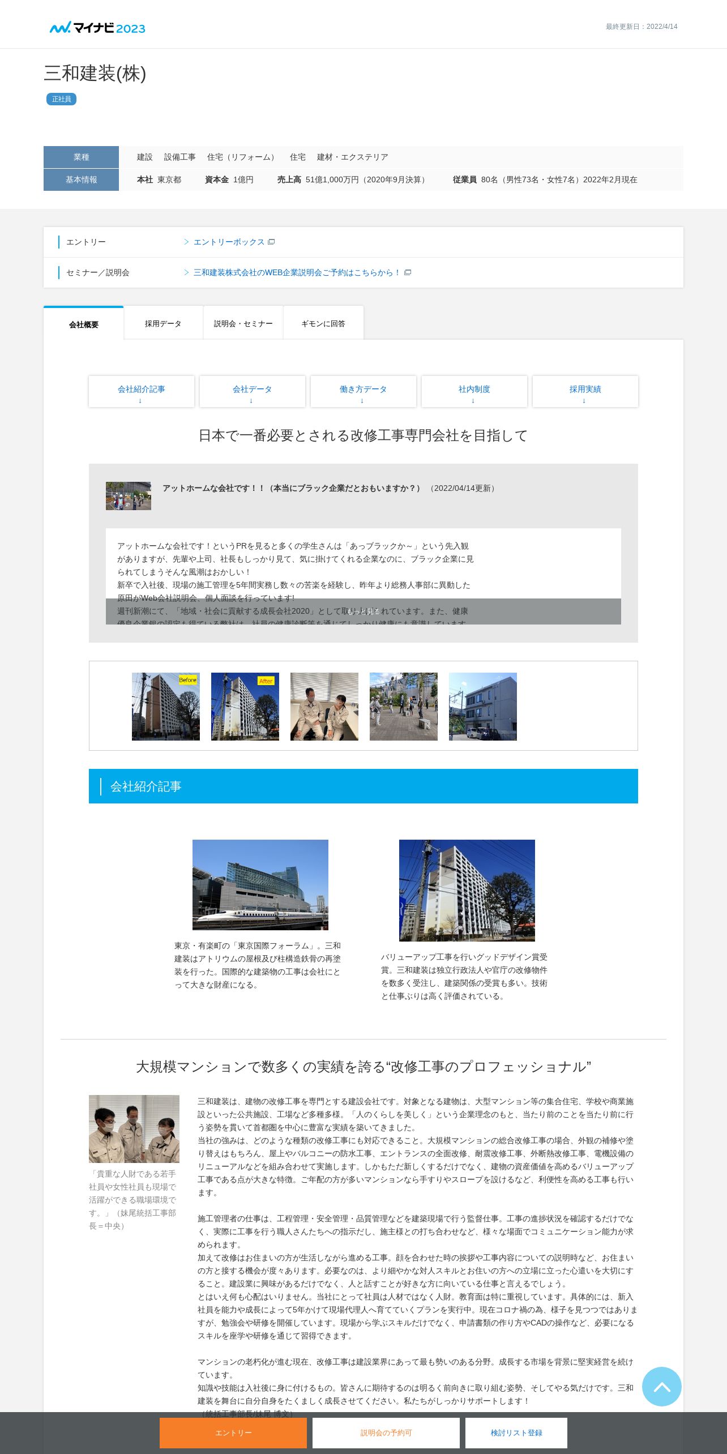Open the ギモンに回答 tab

click(323, 323)
